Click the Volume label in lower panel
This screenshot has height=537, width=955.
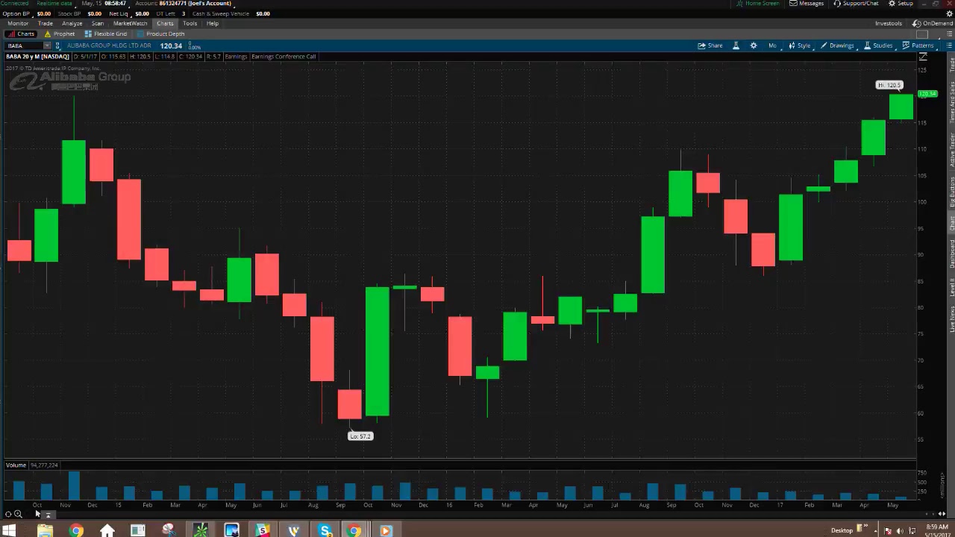[16, 465]
